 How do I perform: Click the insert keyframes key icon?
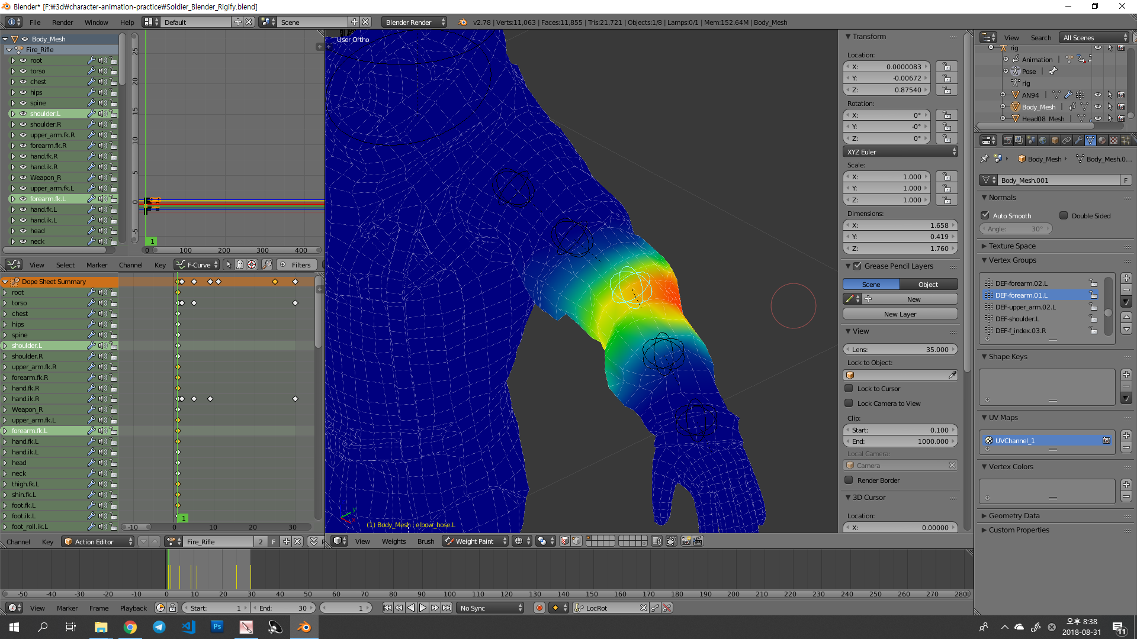coord(656,608)
